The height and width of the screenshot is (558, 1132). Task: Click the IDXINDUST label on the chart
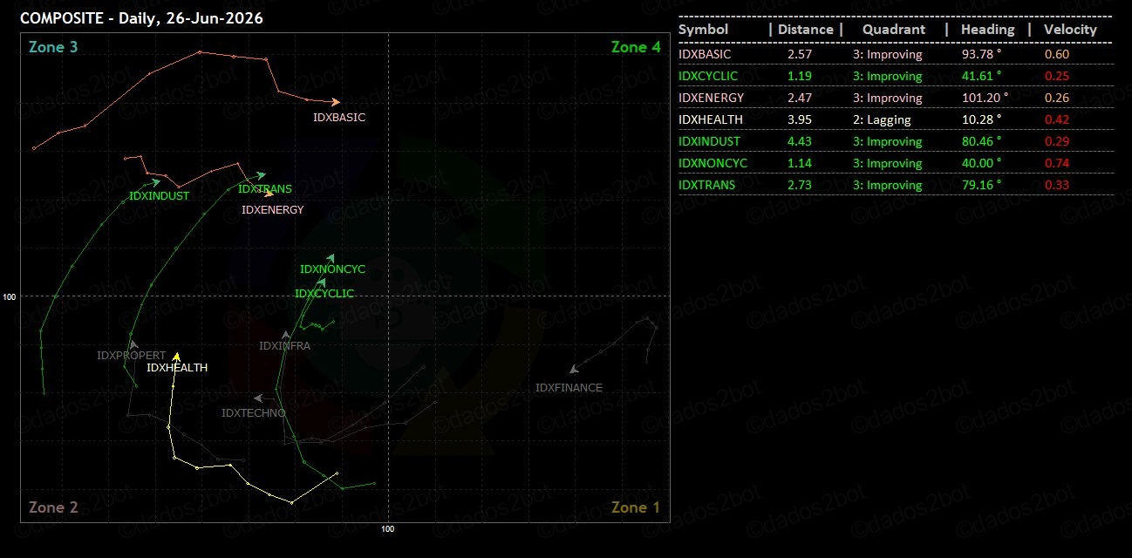pyautogui.click(x=159, y=196)
